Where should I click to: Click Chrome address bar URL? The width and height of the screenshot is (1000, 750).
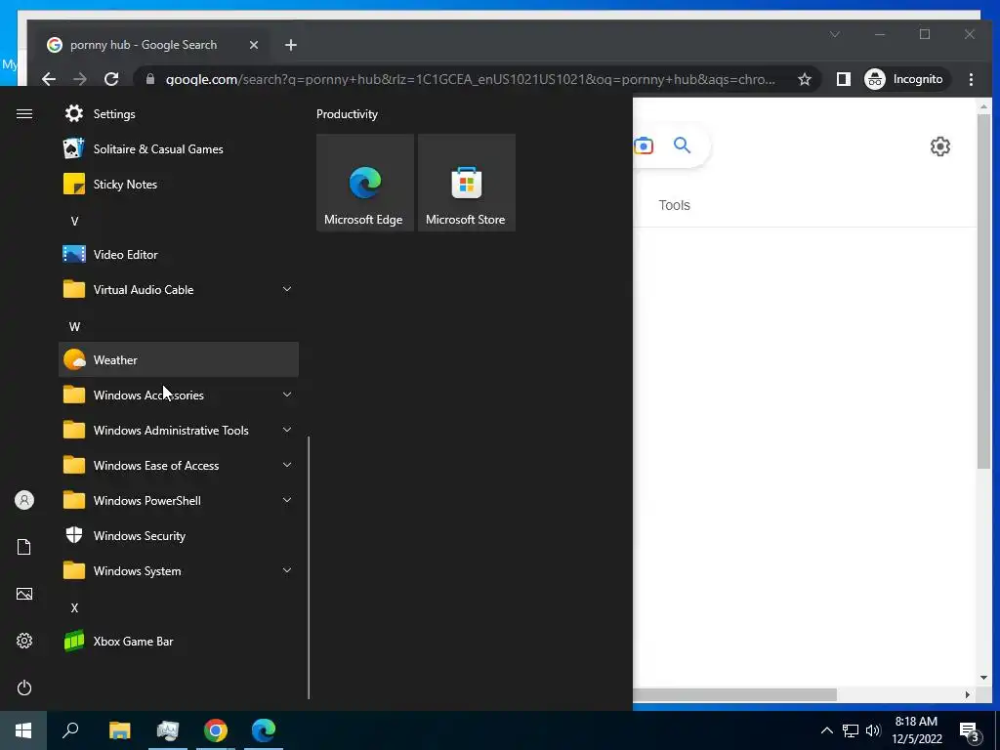pyautogui.click(x=470, y=79)
